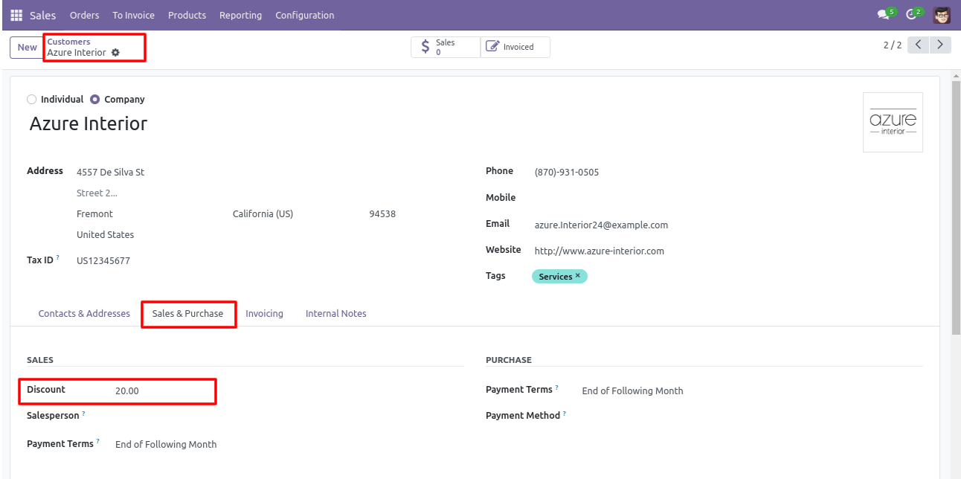The height and width of the screenshot is (479, 961).
Task: Remove the Services tag using its x
Action: (578, 276)
